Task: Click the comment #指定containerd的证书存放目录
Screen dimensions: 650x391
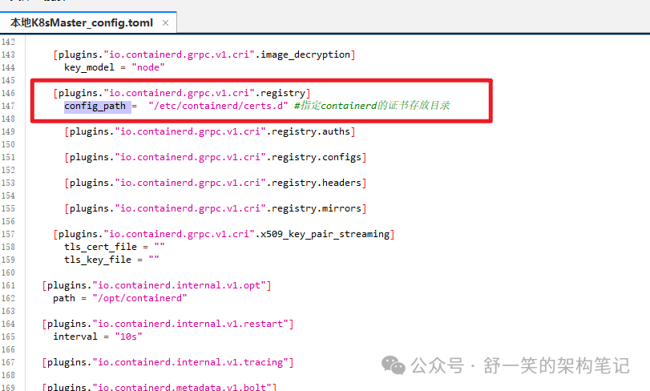Action: [x=372, y=106]
